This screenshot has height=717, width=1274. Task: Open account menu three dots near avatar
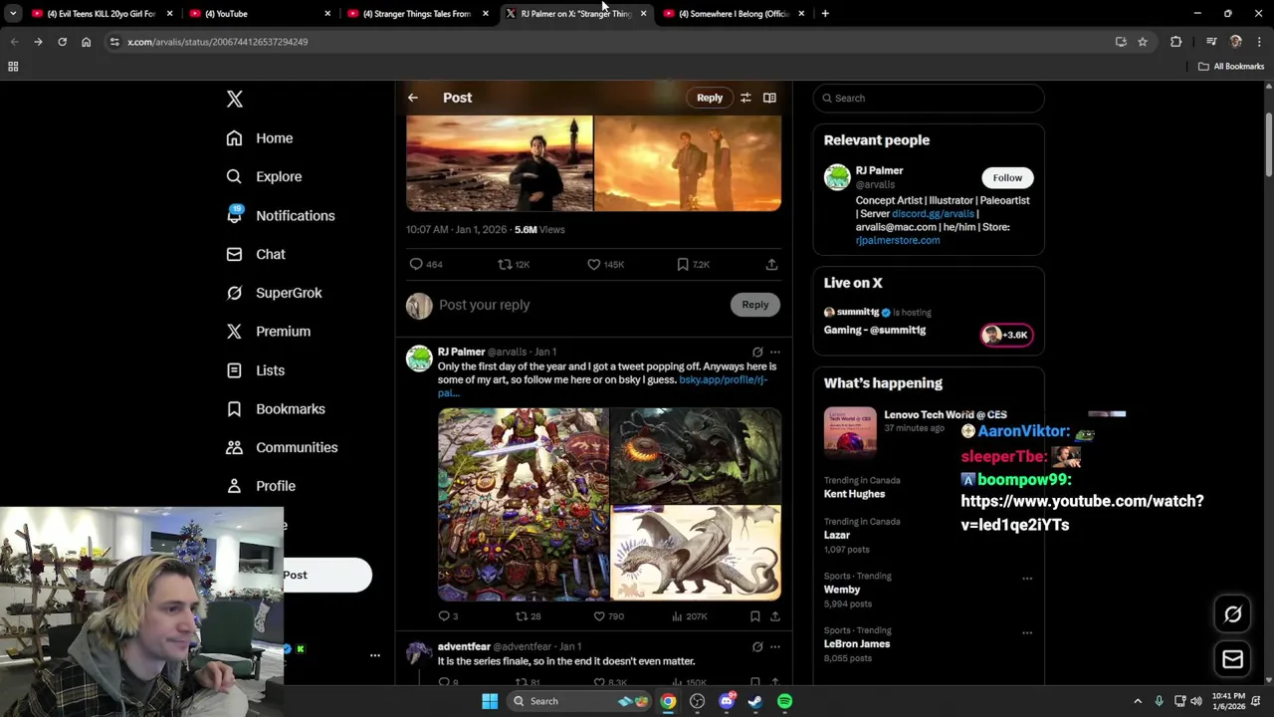[x=375, y=655]
